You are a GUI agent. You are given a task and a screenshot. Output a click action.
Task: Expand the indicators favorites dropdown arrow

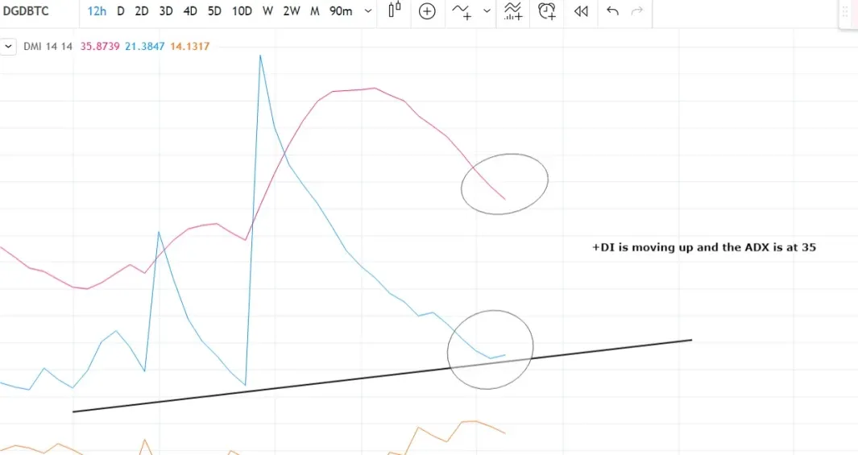[x=487, y=11]
